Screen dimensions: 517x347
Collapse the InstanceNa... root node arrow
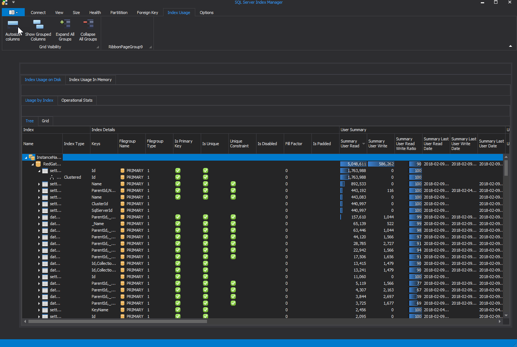[26, 158]
